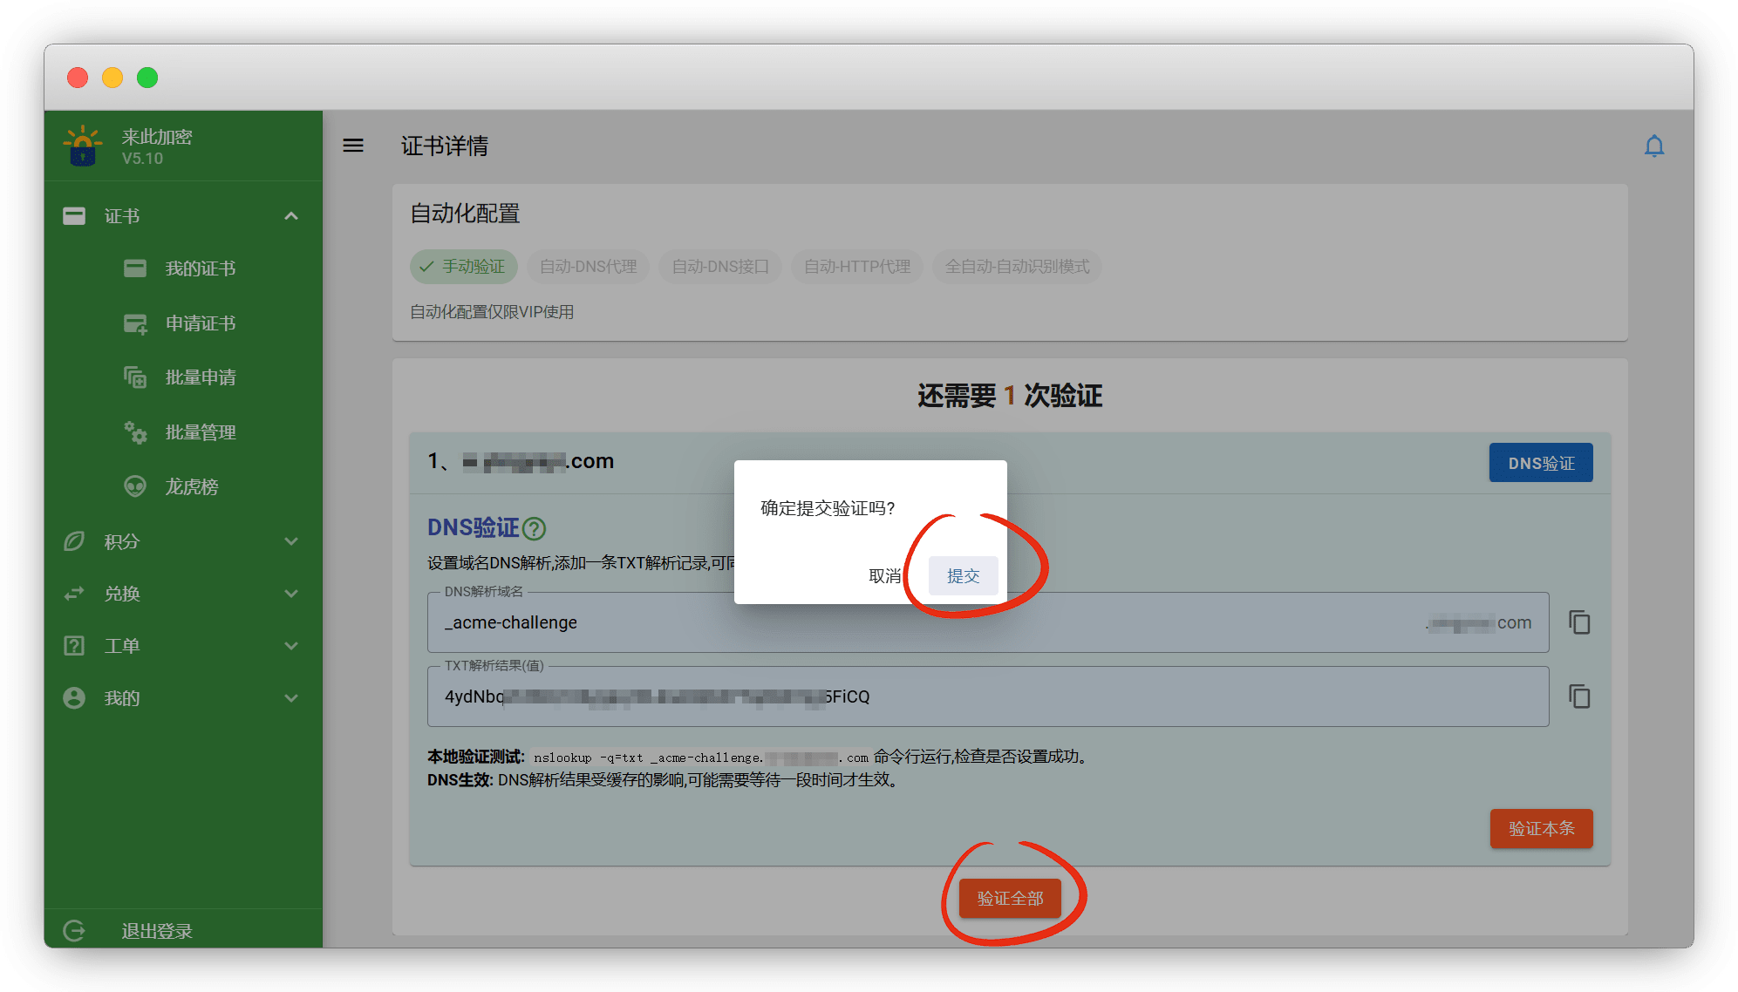Toggle the hamburger menu icon
1738x992 pixels.
click(353, 146)
